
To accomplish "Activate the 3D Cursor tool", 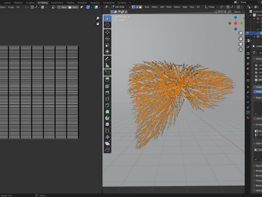I will 108,25.
